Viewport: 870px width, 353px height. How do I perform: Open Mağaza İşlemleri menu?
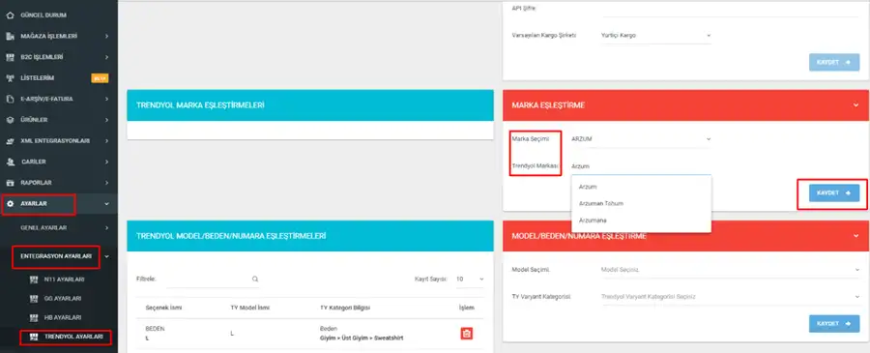[x=49, y=36]
